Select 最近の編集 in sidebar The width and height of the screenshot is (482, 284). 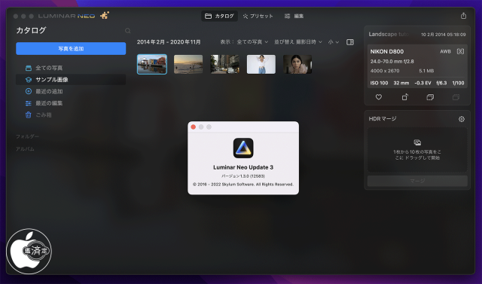tap(71, 103)
